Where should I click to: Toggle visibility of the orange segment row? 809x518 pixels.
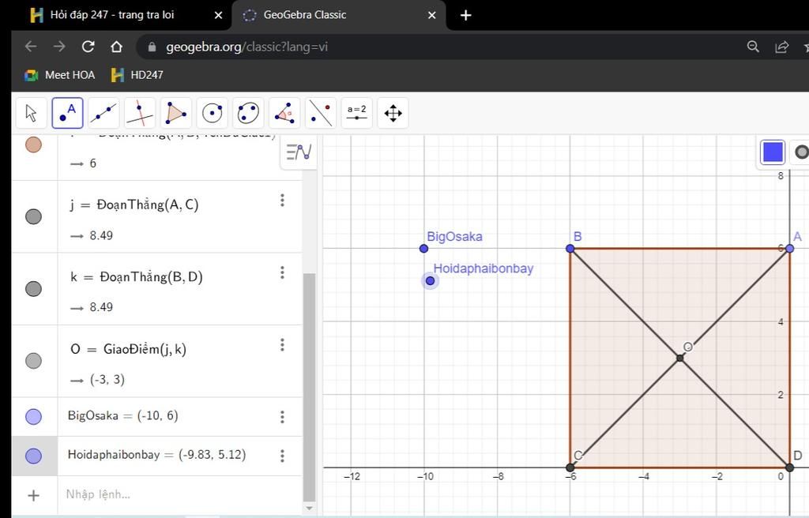pyautogui.click(x=33, y=145)
